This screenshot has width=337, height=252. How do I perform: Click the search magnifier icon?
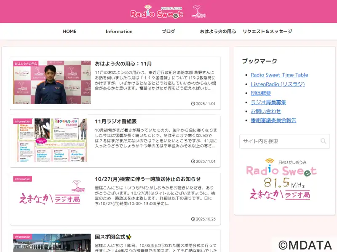pos(323,141)
